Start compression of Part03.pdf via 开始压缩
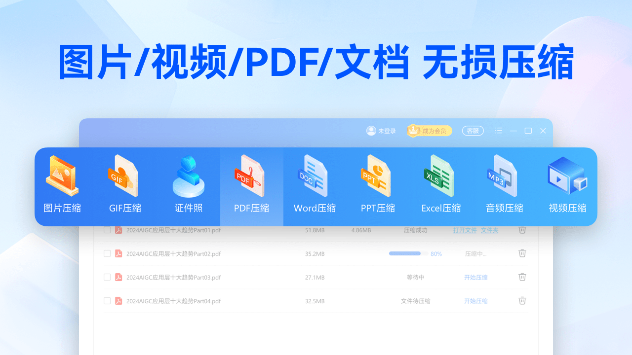 point(475,277)
